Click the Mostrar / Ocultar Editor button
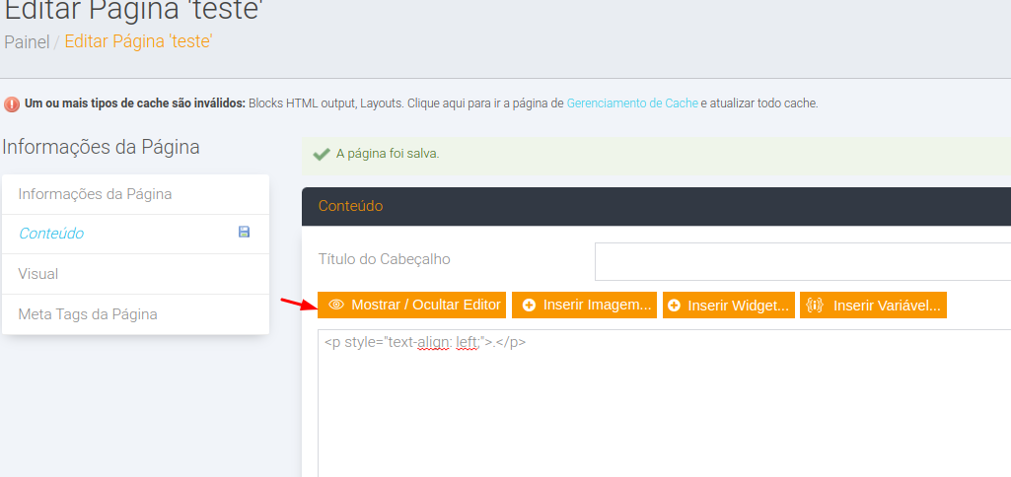The height and width of the screenshot is (477, 1011). [411, 305]
